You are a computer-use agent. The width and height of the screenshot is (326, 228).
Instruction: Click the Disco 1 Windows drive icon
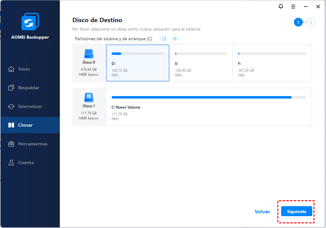[89, 97]
